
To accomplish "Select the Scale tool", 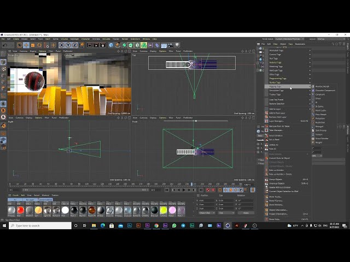I will 33,45.
